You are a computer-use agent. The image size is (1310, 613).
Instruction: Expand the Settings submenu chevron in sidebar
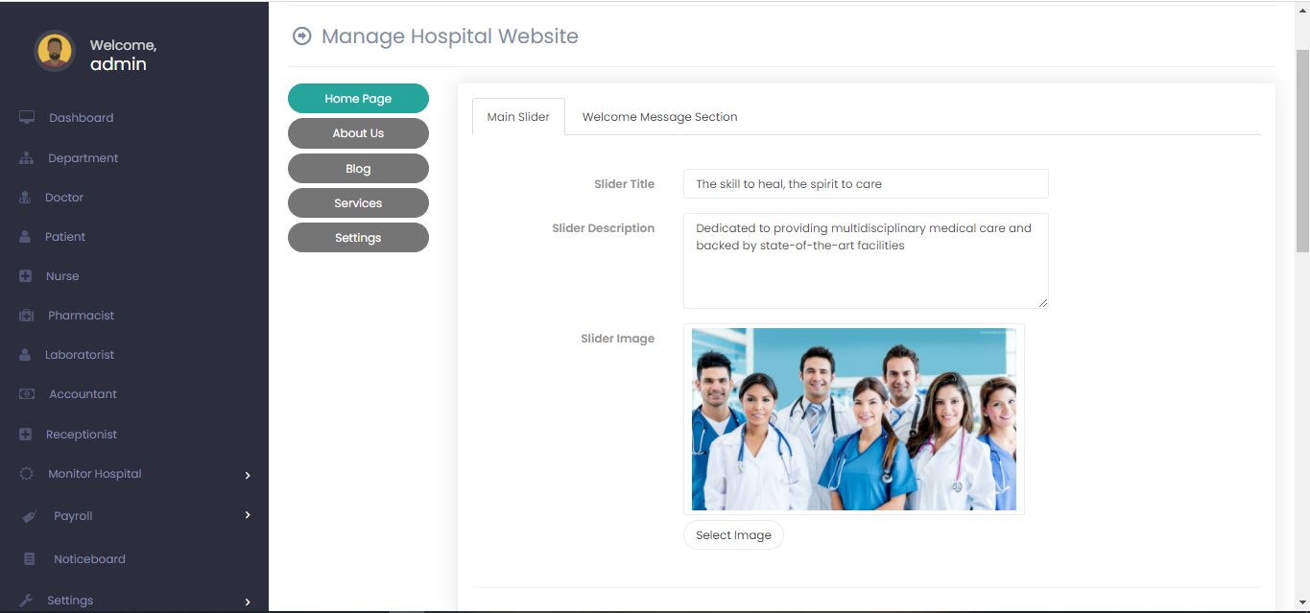click(x=248, y=601)
